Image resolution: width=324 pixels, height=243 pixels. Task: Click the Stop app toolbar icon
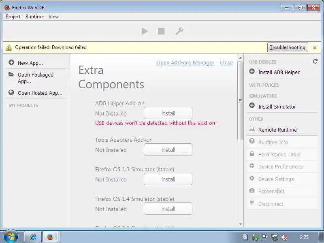tap(161, 31)
